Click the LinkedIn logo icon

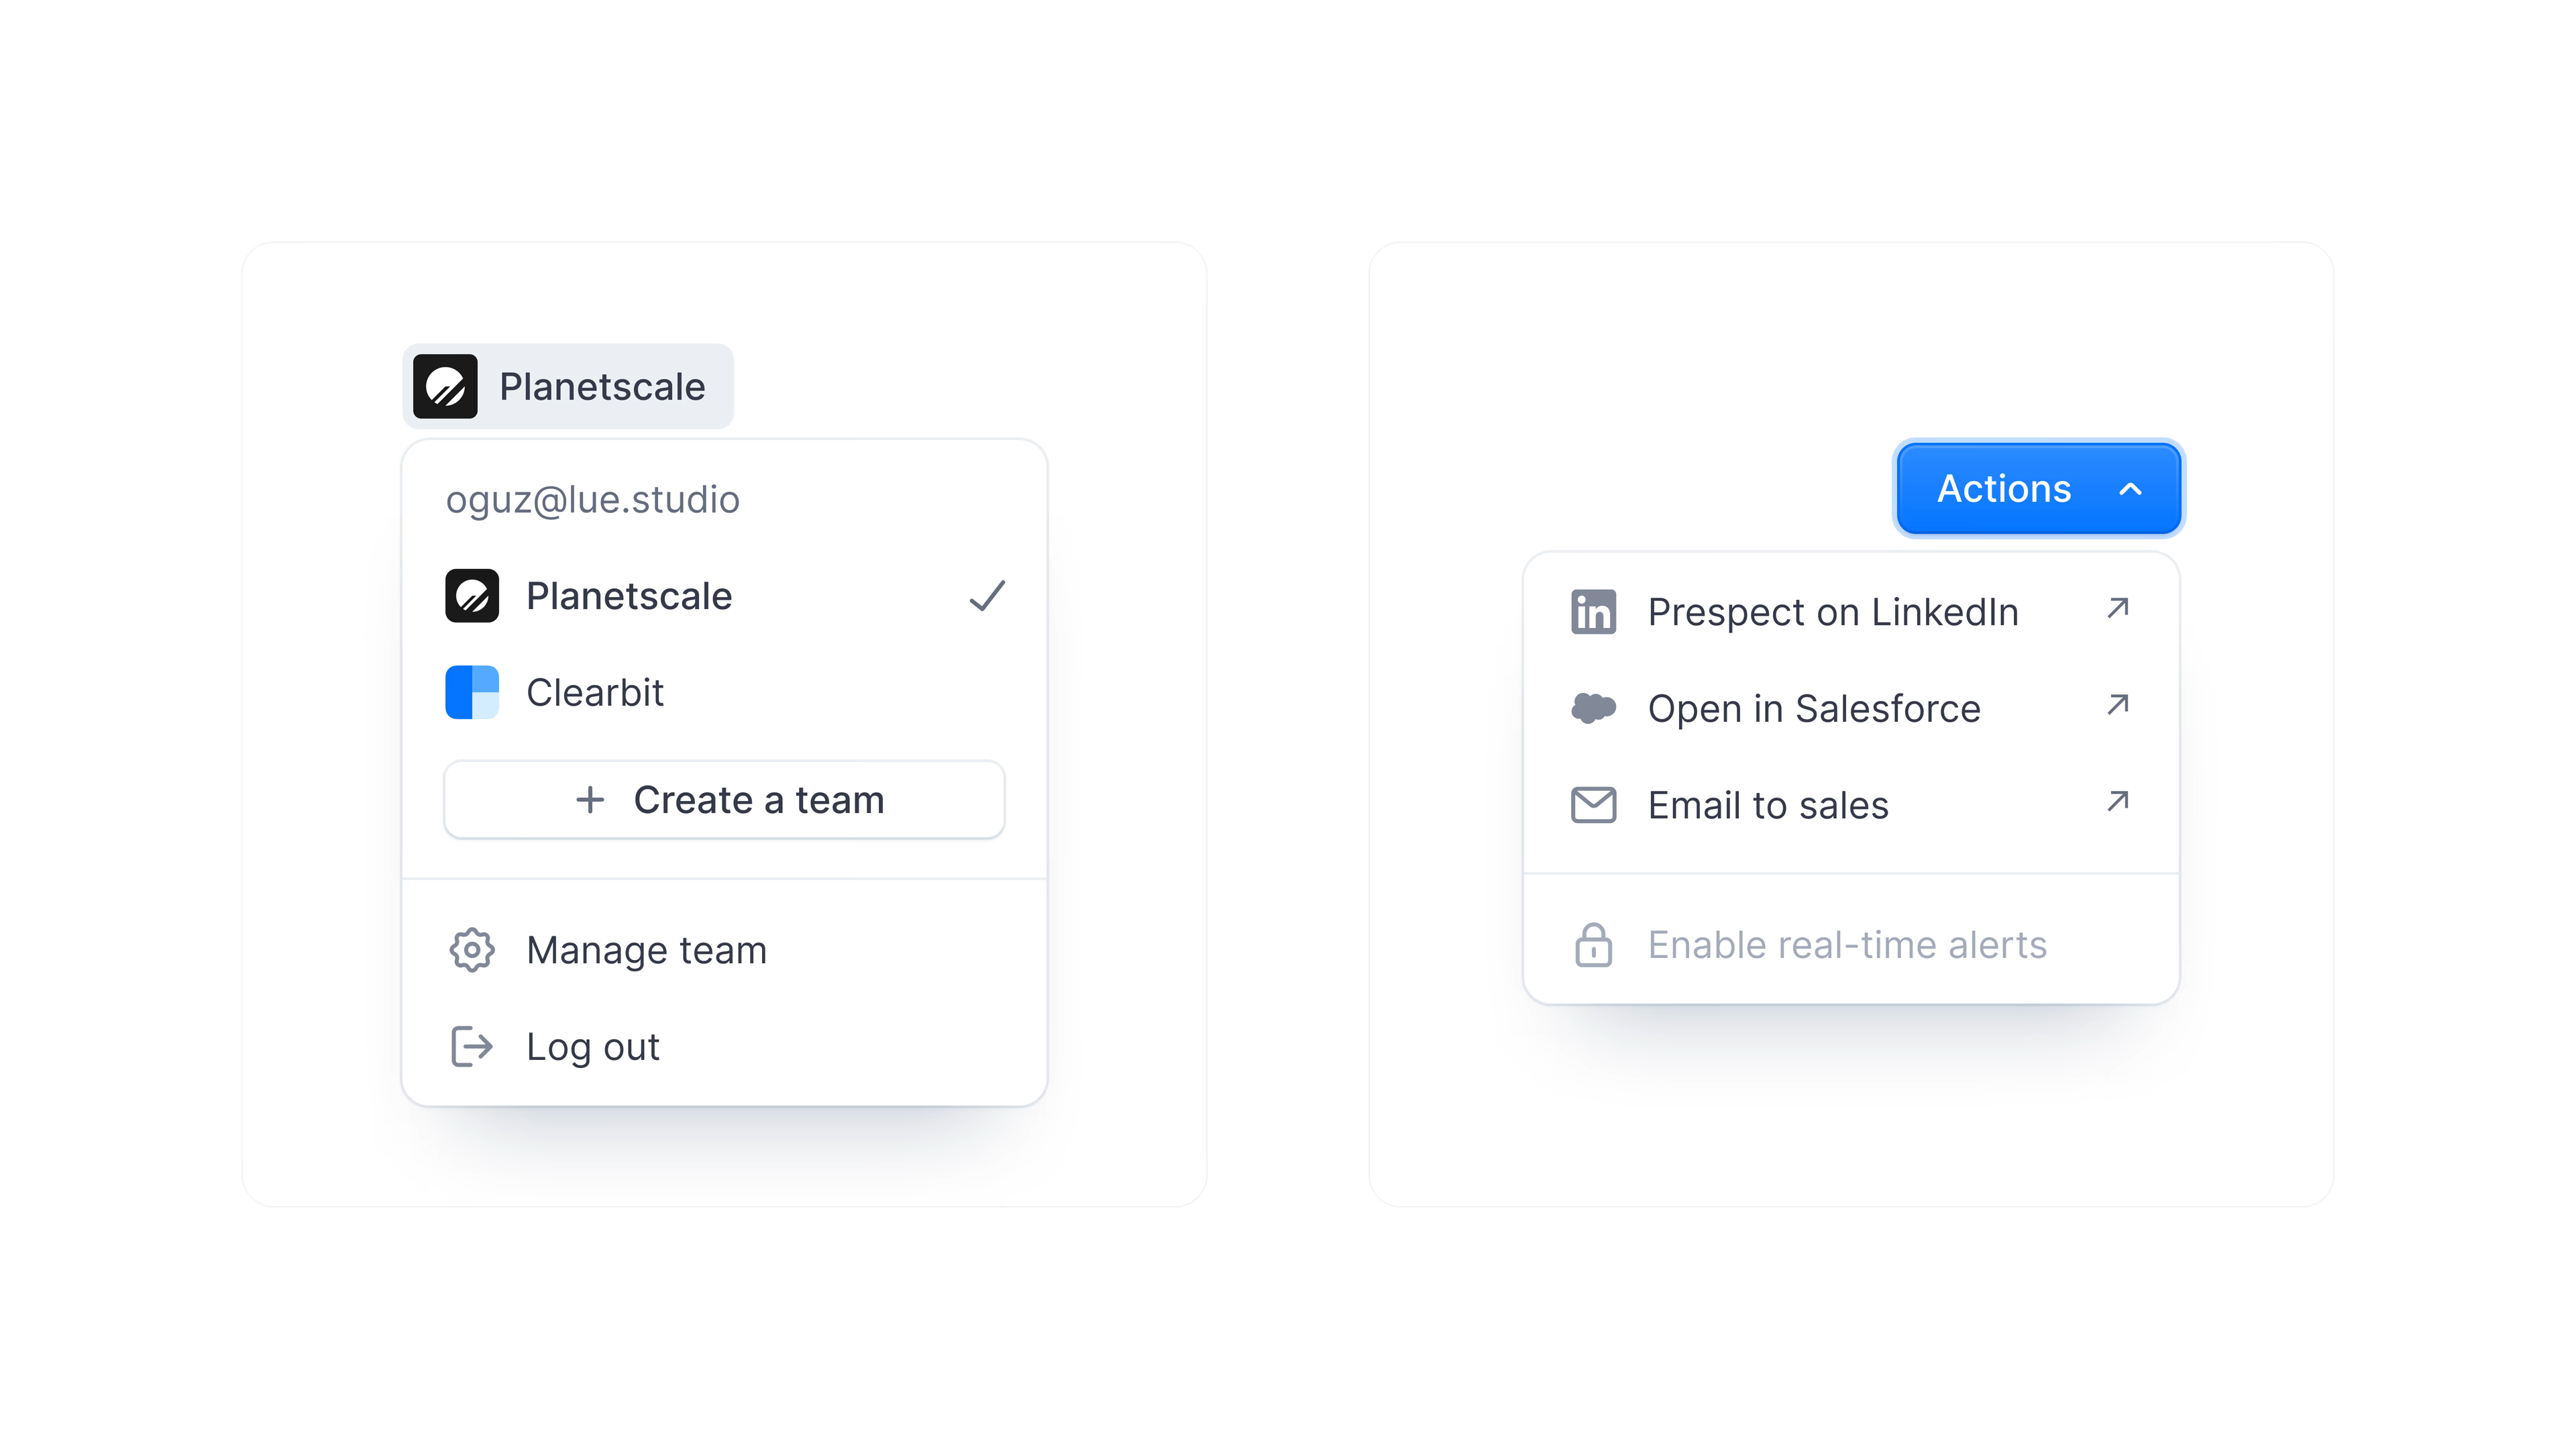(x=1593, y=612)
